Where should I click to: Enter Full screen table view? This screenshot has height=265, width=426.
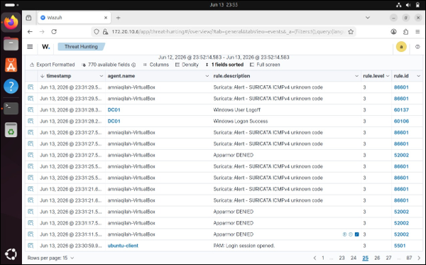pyautogui.click(x=265, y=65)
